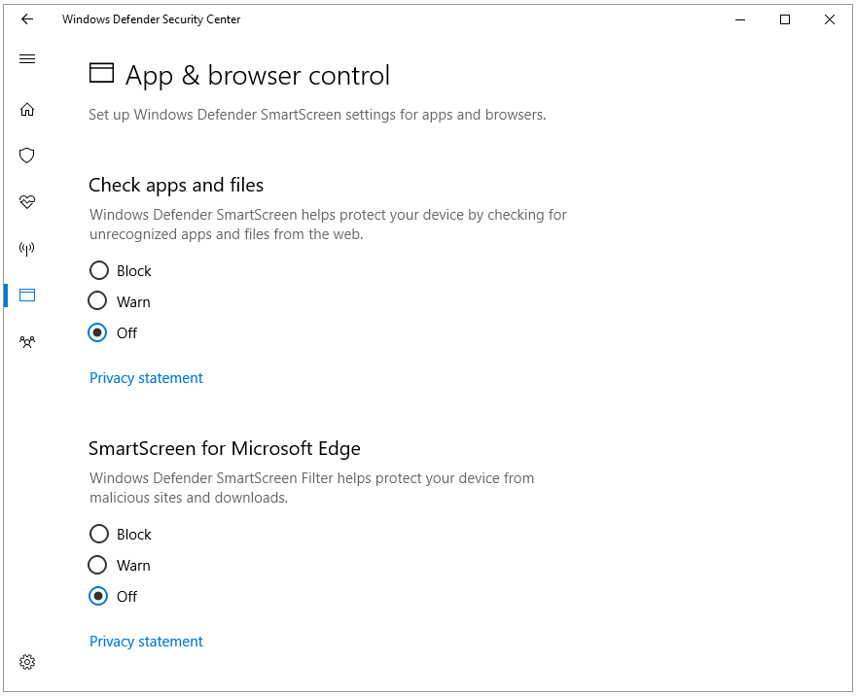Minimize the Security Center window
The height and width of the screenshot is (697, 857).
coord(740,19)
